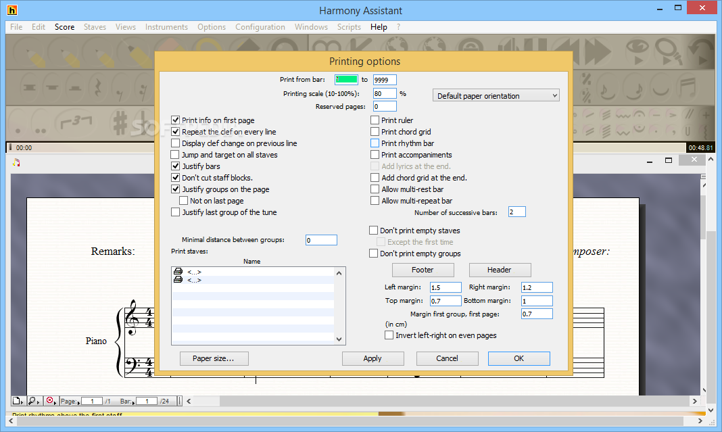722x432 pixels.
Task: Click Minimal distance between groups field
Action: click(x=321, y=240)
